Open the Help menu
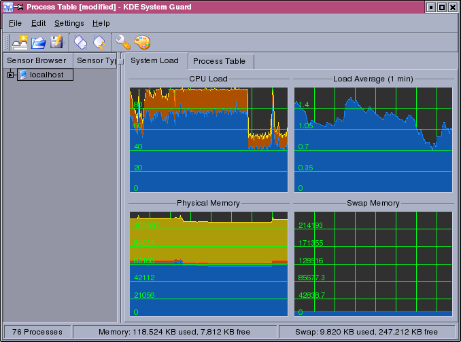 coord(101,23)
